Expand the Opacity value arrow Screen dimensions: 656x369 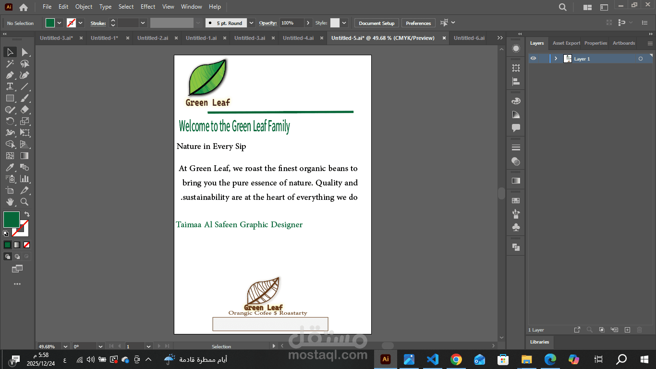308,23
